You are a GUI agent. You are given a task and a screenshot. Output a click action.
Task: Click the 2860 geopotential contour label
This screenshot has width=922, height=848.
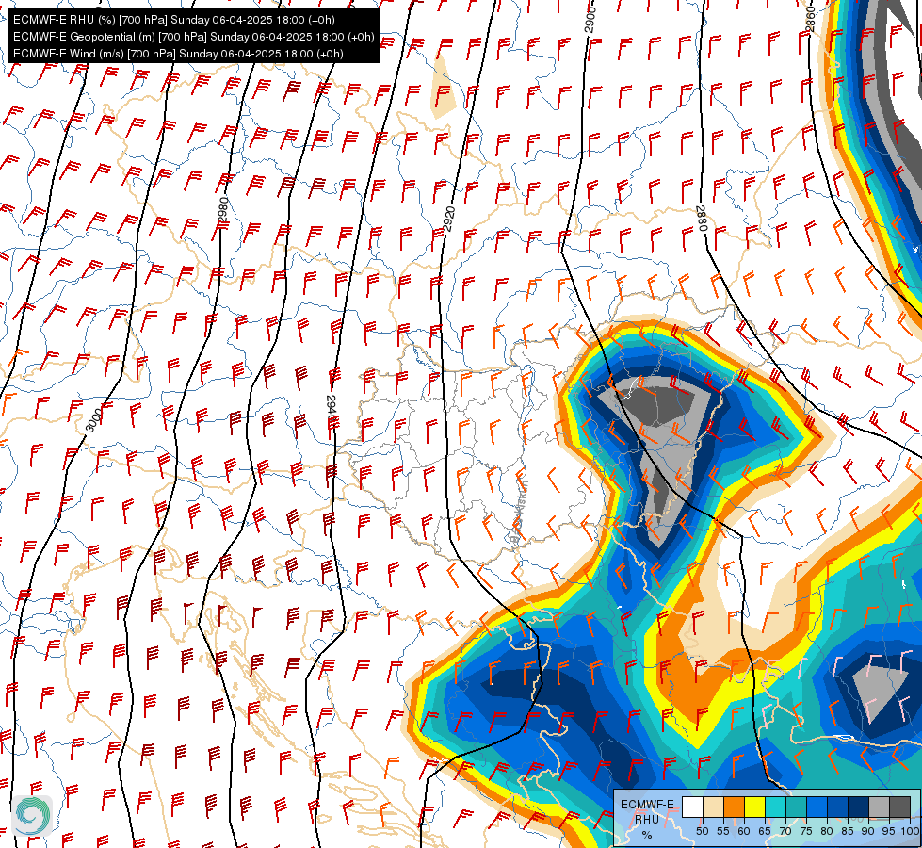click(x=811, y=20)
